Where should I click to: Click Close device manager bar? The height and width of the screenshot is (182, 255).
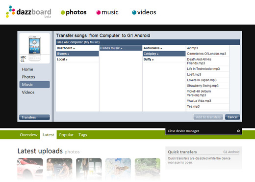(x=204, y=131)
